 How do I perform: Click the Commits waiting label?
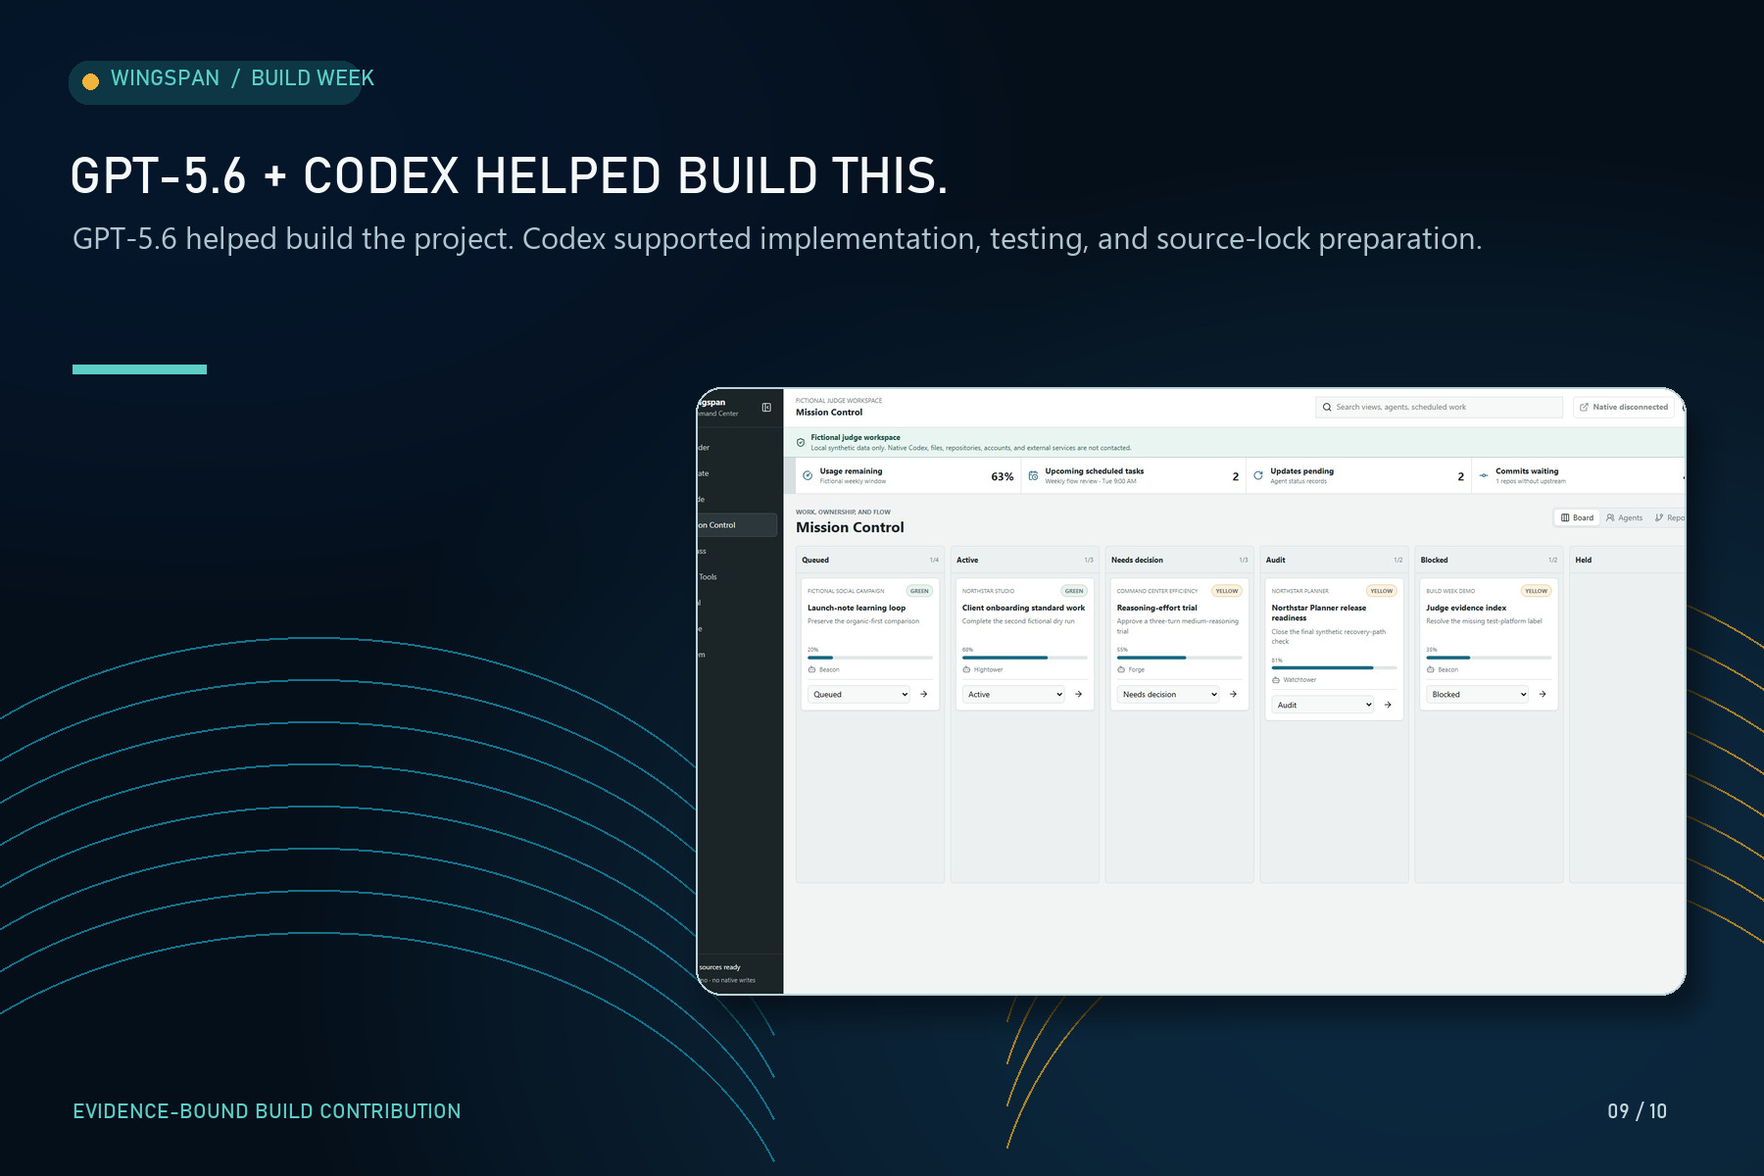tap(1527, 471)
